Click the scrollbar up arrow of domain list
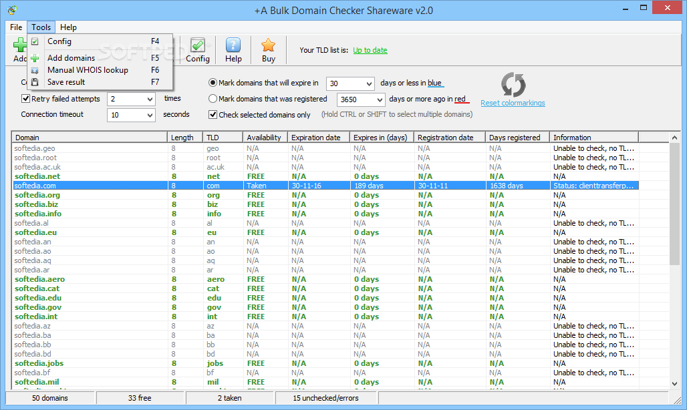This screenshot has height=410, width=687. point(675,138)
